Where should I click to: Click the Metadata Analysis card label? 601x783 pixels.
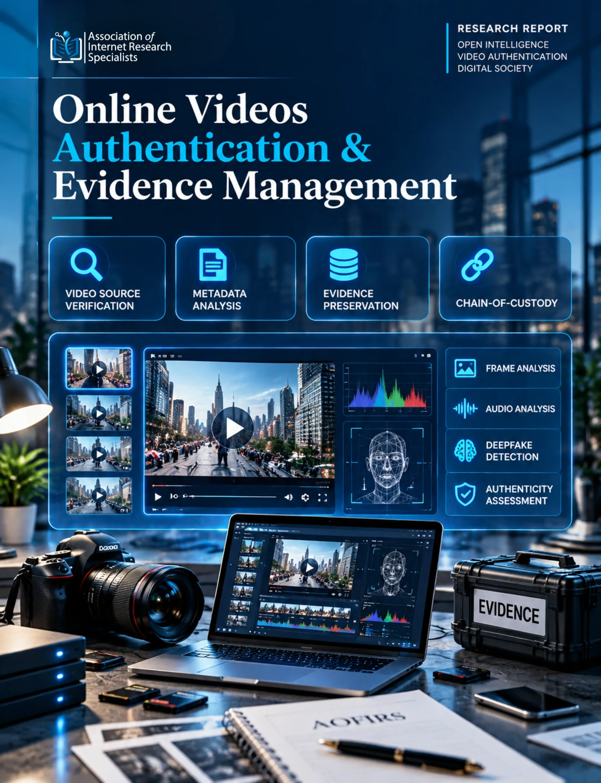click(x=220, y=300)
